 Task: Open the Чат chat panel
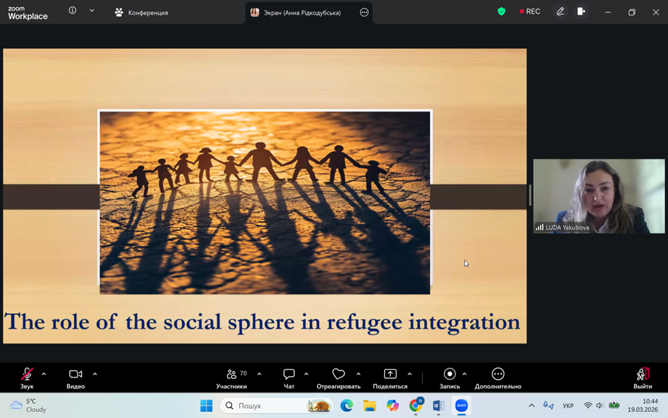pos(289,375)
